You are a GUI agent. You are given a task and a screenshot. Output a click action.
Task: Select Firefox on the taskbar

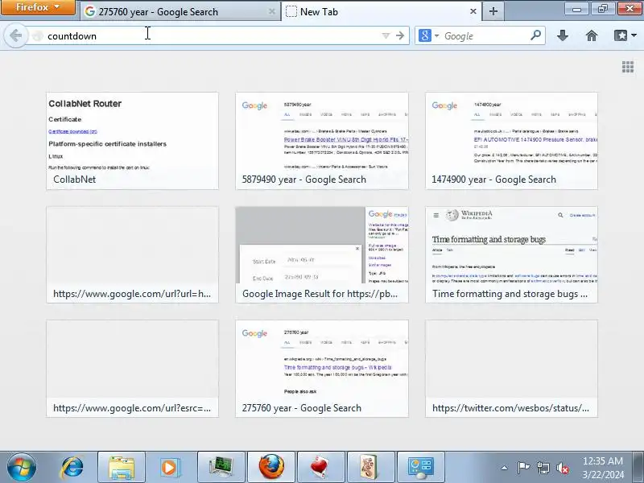pyautogui.click(x=271, y=468)
